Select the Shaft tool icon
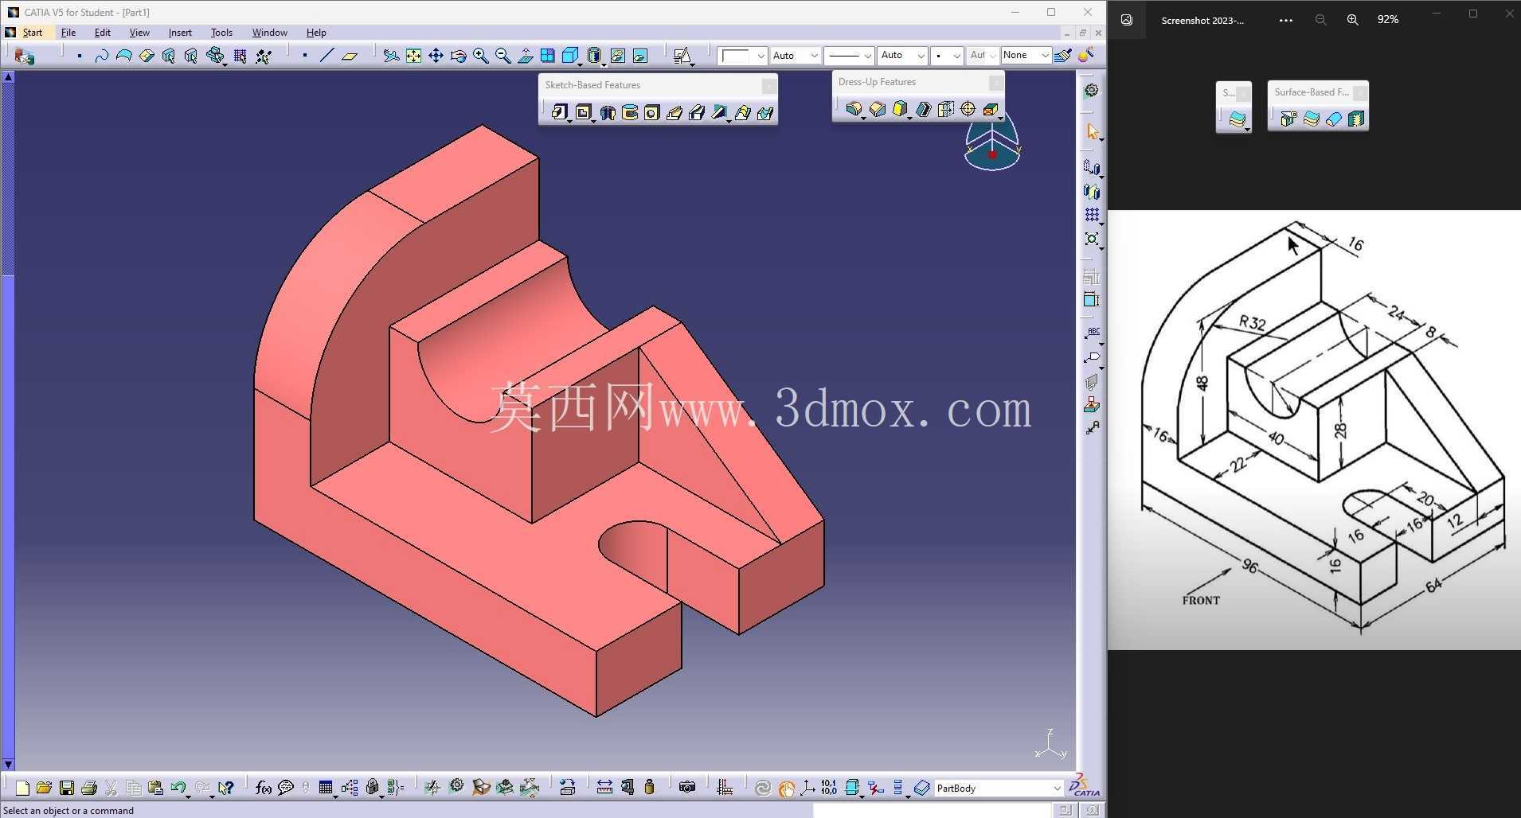This screenshot has height=818, width=1521. click(608, 112)
